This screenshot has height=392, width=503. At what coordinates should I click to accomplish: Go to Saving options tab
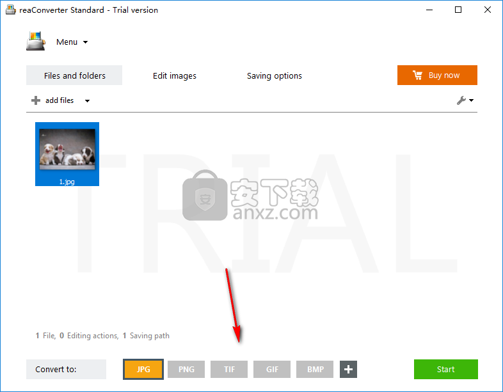[x=275, y=75]
